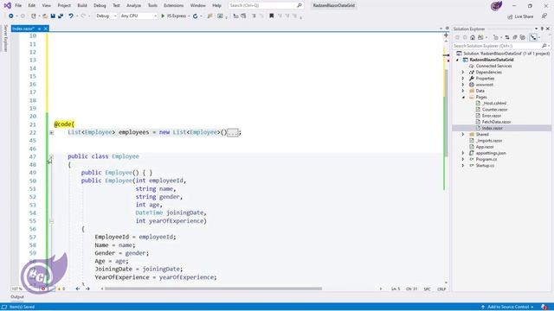Click the search magnifier in Quick Launch

(300, 5)
